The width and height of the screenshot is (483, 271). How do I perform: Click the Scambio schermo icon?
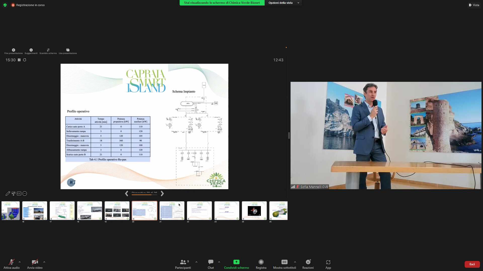tap(48, 50)
